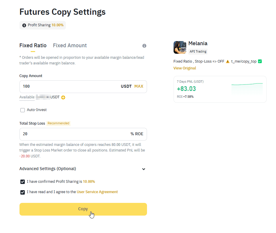276x233 pixels.
Task: Switch to the Fixed Amount tab
Action: (x=70, y=45)
